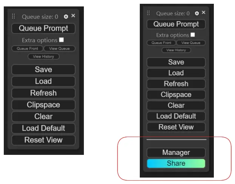Click Queue Prompt above Manager panel
This screenshot has width=235, height=184.
coord(176,24)
